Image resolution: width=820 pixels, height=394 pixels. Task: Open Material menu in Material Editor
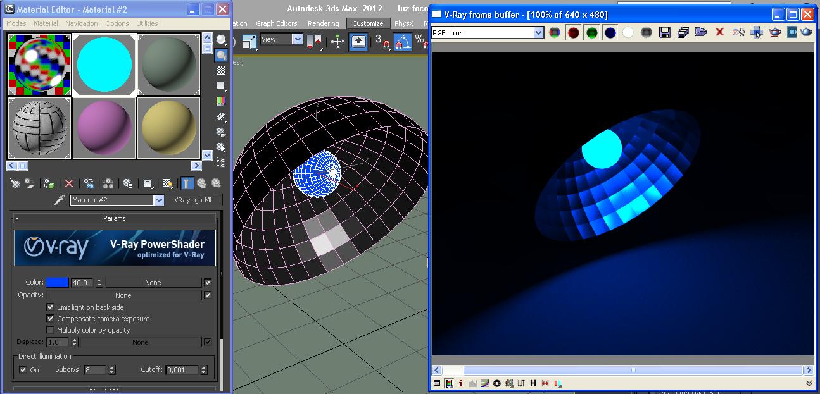pos(46,23)
